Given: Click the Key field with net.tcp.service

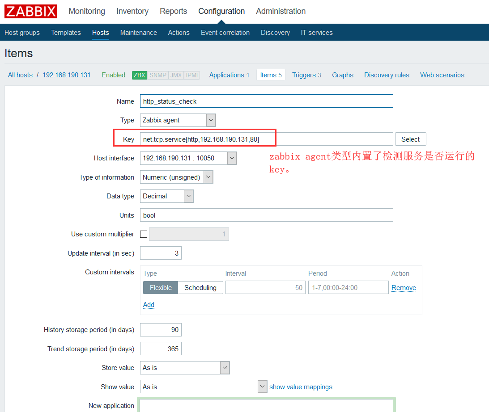Looking at the screenshot, I should point(266,139).
